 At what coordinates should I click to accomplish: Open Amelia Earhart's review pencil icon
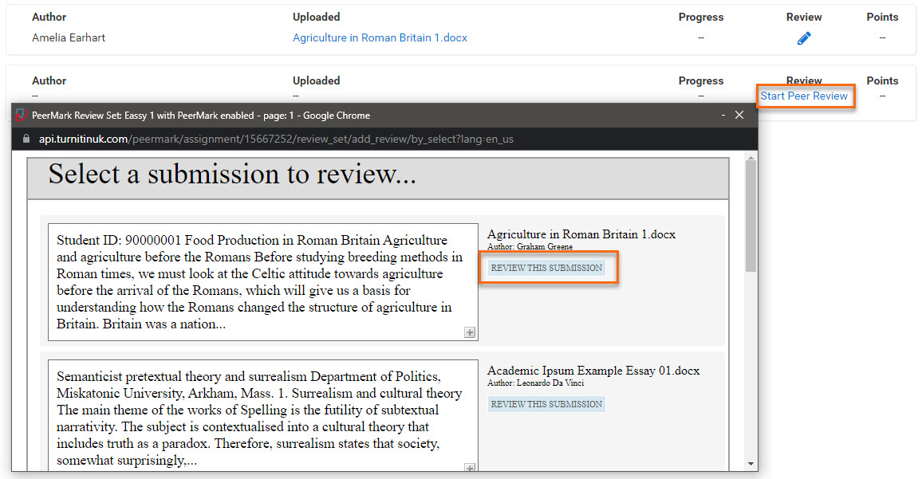pos(804,38)
